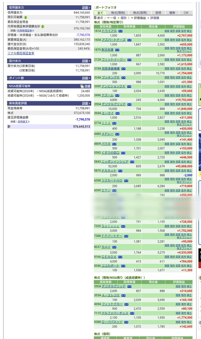Click the help icon next to 代用有価証券評価額合計
This screenshot has width=201, height=339.
coord(43,27)
